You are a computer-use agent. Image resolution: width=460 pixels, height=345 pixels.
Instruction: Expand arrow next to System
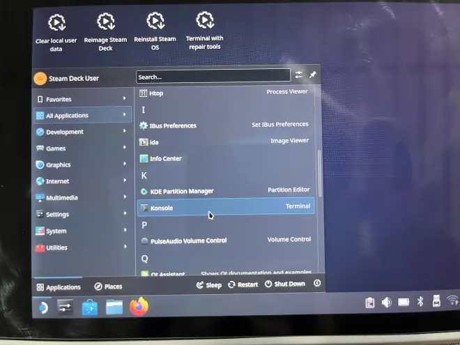[125, 230]
